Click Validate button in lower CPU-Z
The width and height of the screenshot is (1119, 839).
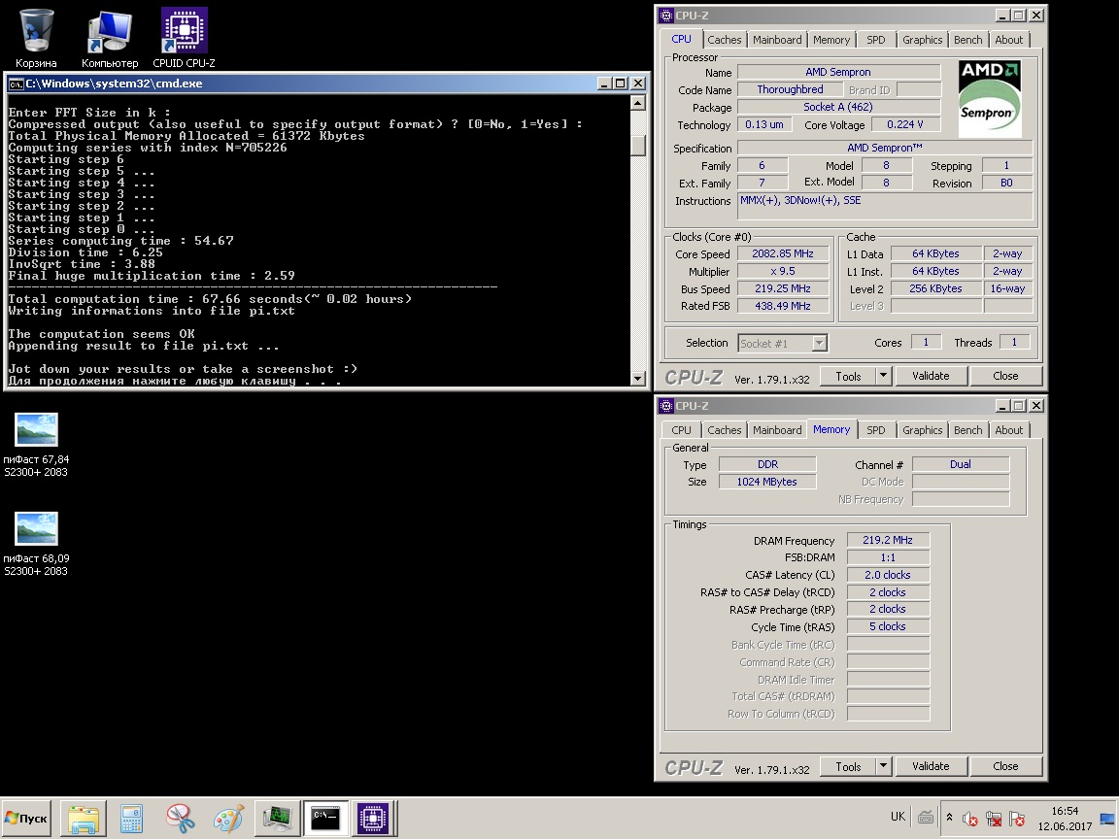(931, 766)
